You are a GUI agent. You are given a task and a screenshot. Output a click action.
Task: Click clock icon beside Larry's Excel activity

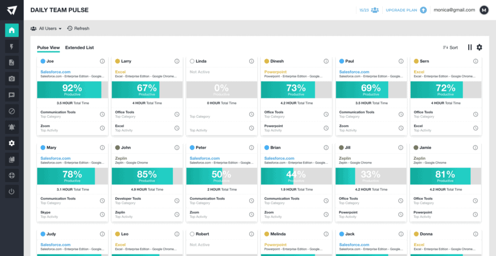click(177, 128)
